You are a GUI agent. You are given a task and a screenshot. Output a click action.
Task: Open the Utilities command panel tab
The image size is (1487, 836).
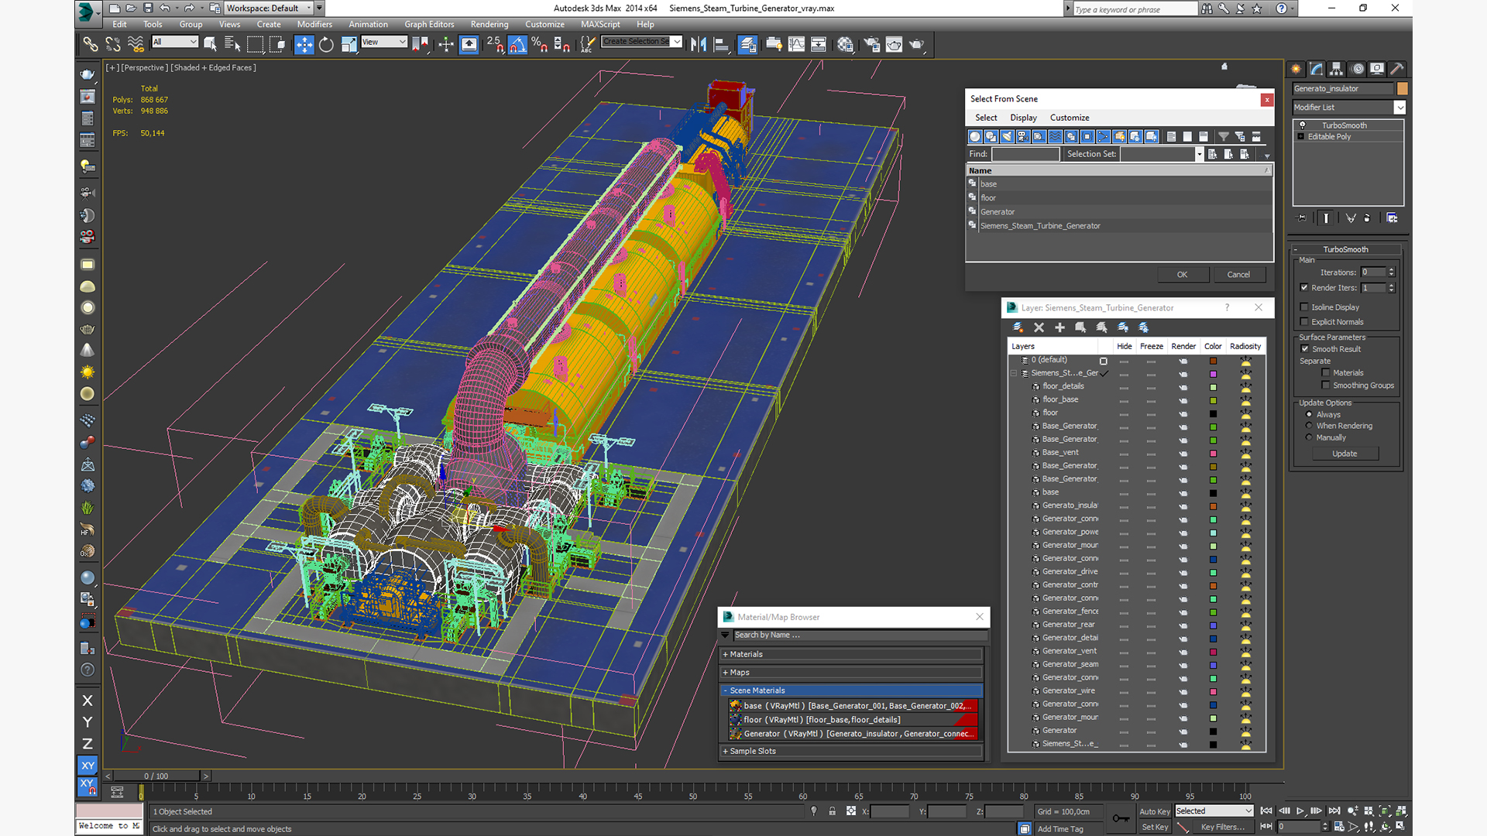tap(1396, 69)
